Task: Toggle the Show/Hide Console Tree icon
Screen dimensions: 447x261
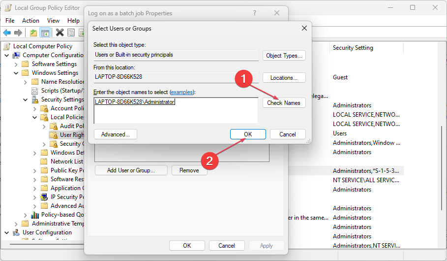Action: [x=45, y=33]
